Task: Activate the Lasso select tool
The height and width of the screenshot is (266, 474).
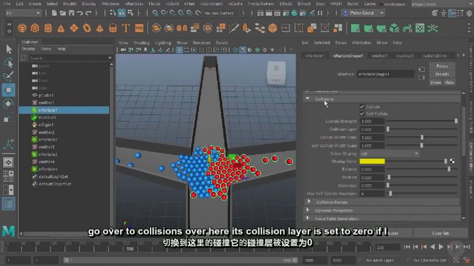Action: (x=9, y=63)
